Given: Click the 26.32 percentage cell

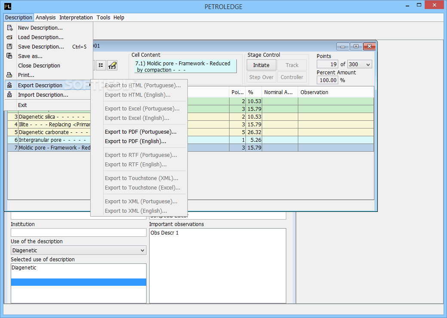Looking at the screenshot, I should point(254,132).
